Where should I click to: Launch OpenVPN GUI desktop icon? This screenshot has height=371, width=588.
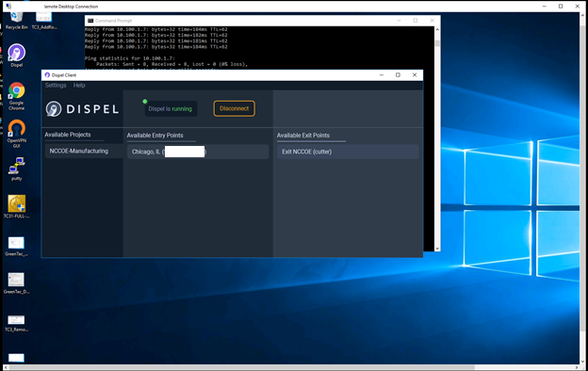click(x=17, y=134)
